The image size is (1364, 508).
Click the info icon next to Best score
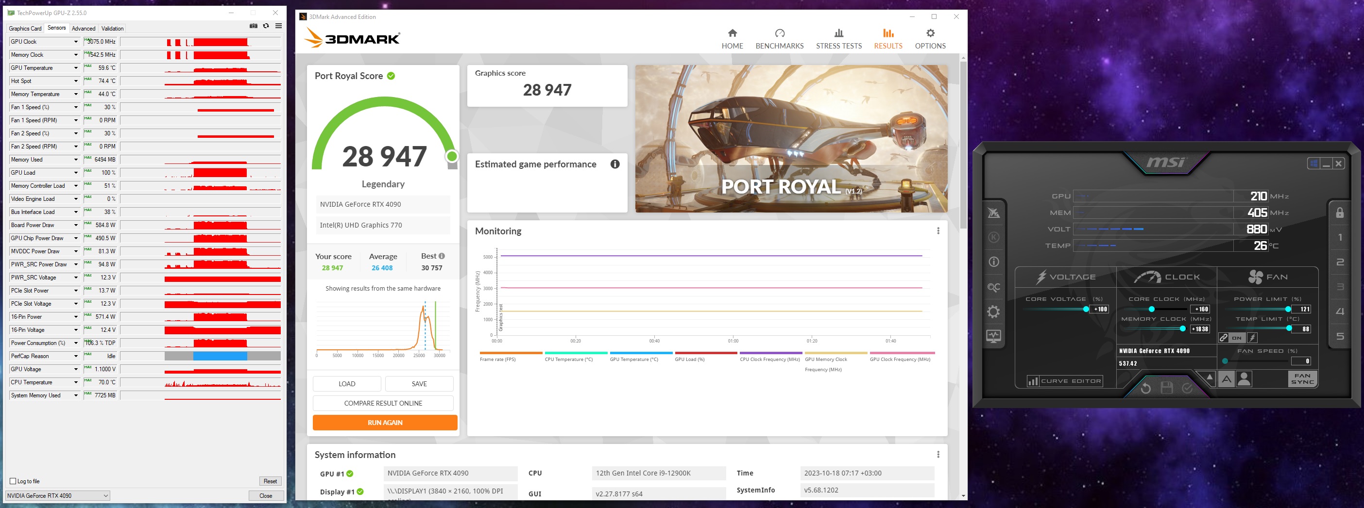click(442, 256)
